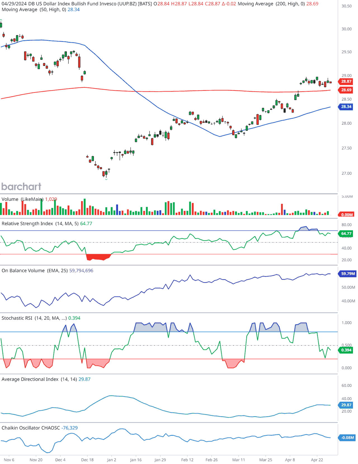Image resolution: width=358 pixels, height=464 pixels.
Task: Click the blue 28.34 moving average tag
Action: tap(346, 107)
